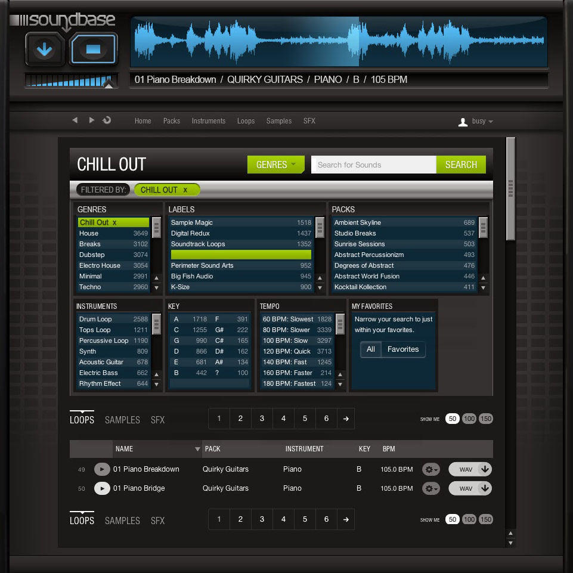Open the Instruments menu item
Viewport: 573px width, 573px height.
click(x=209, y=121)
